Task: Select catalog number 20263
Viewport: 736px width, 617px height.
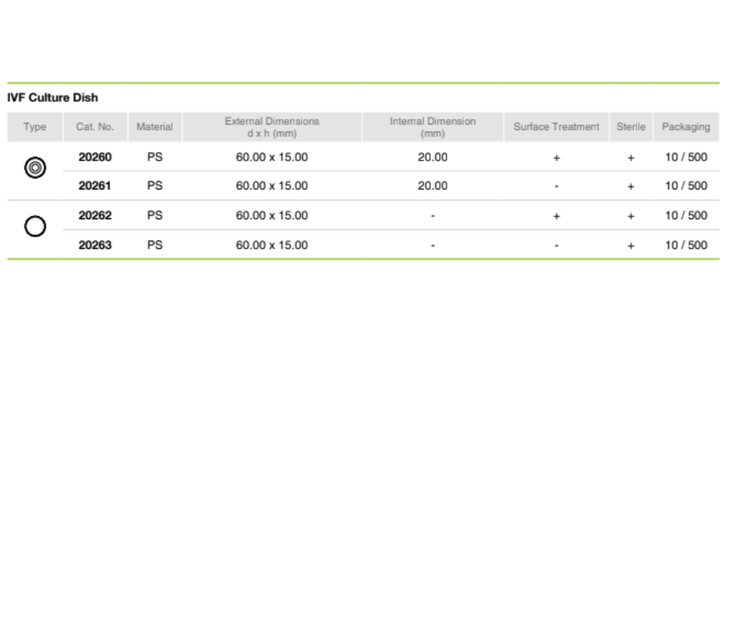Action: click(x=96, y=245)
